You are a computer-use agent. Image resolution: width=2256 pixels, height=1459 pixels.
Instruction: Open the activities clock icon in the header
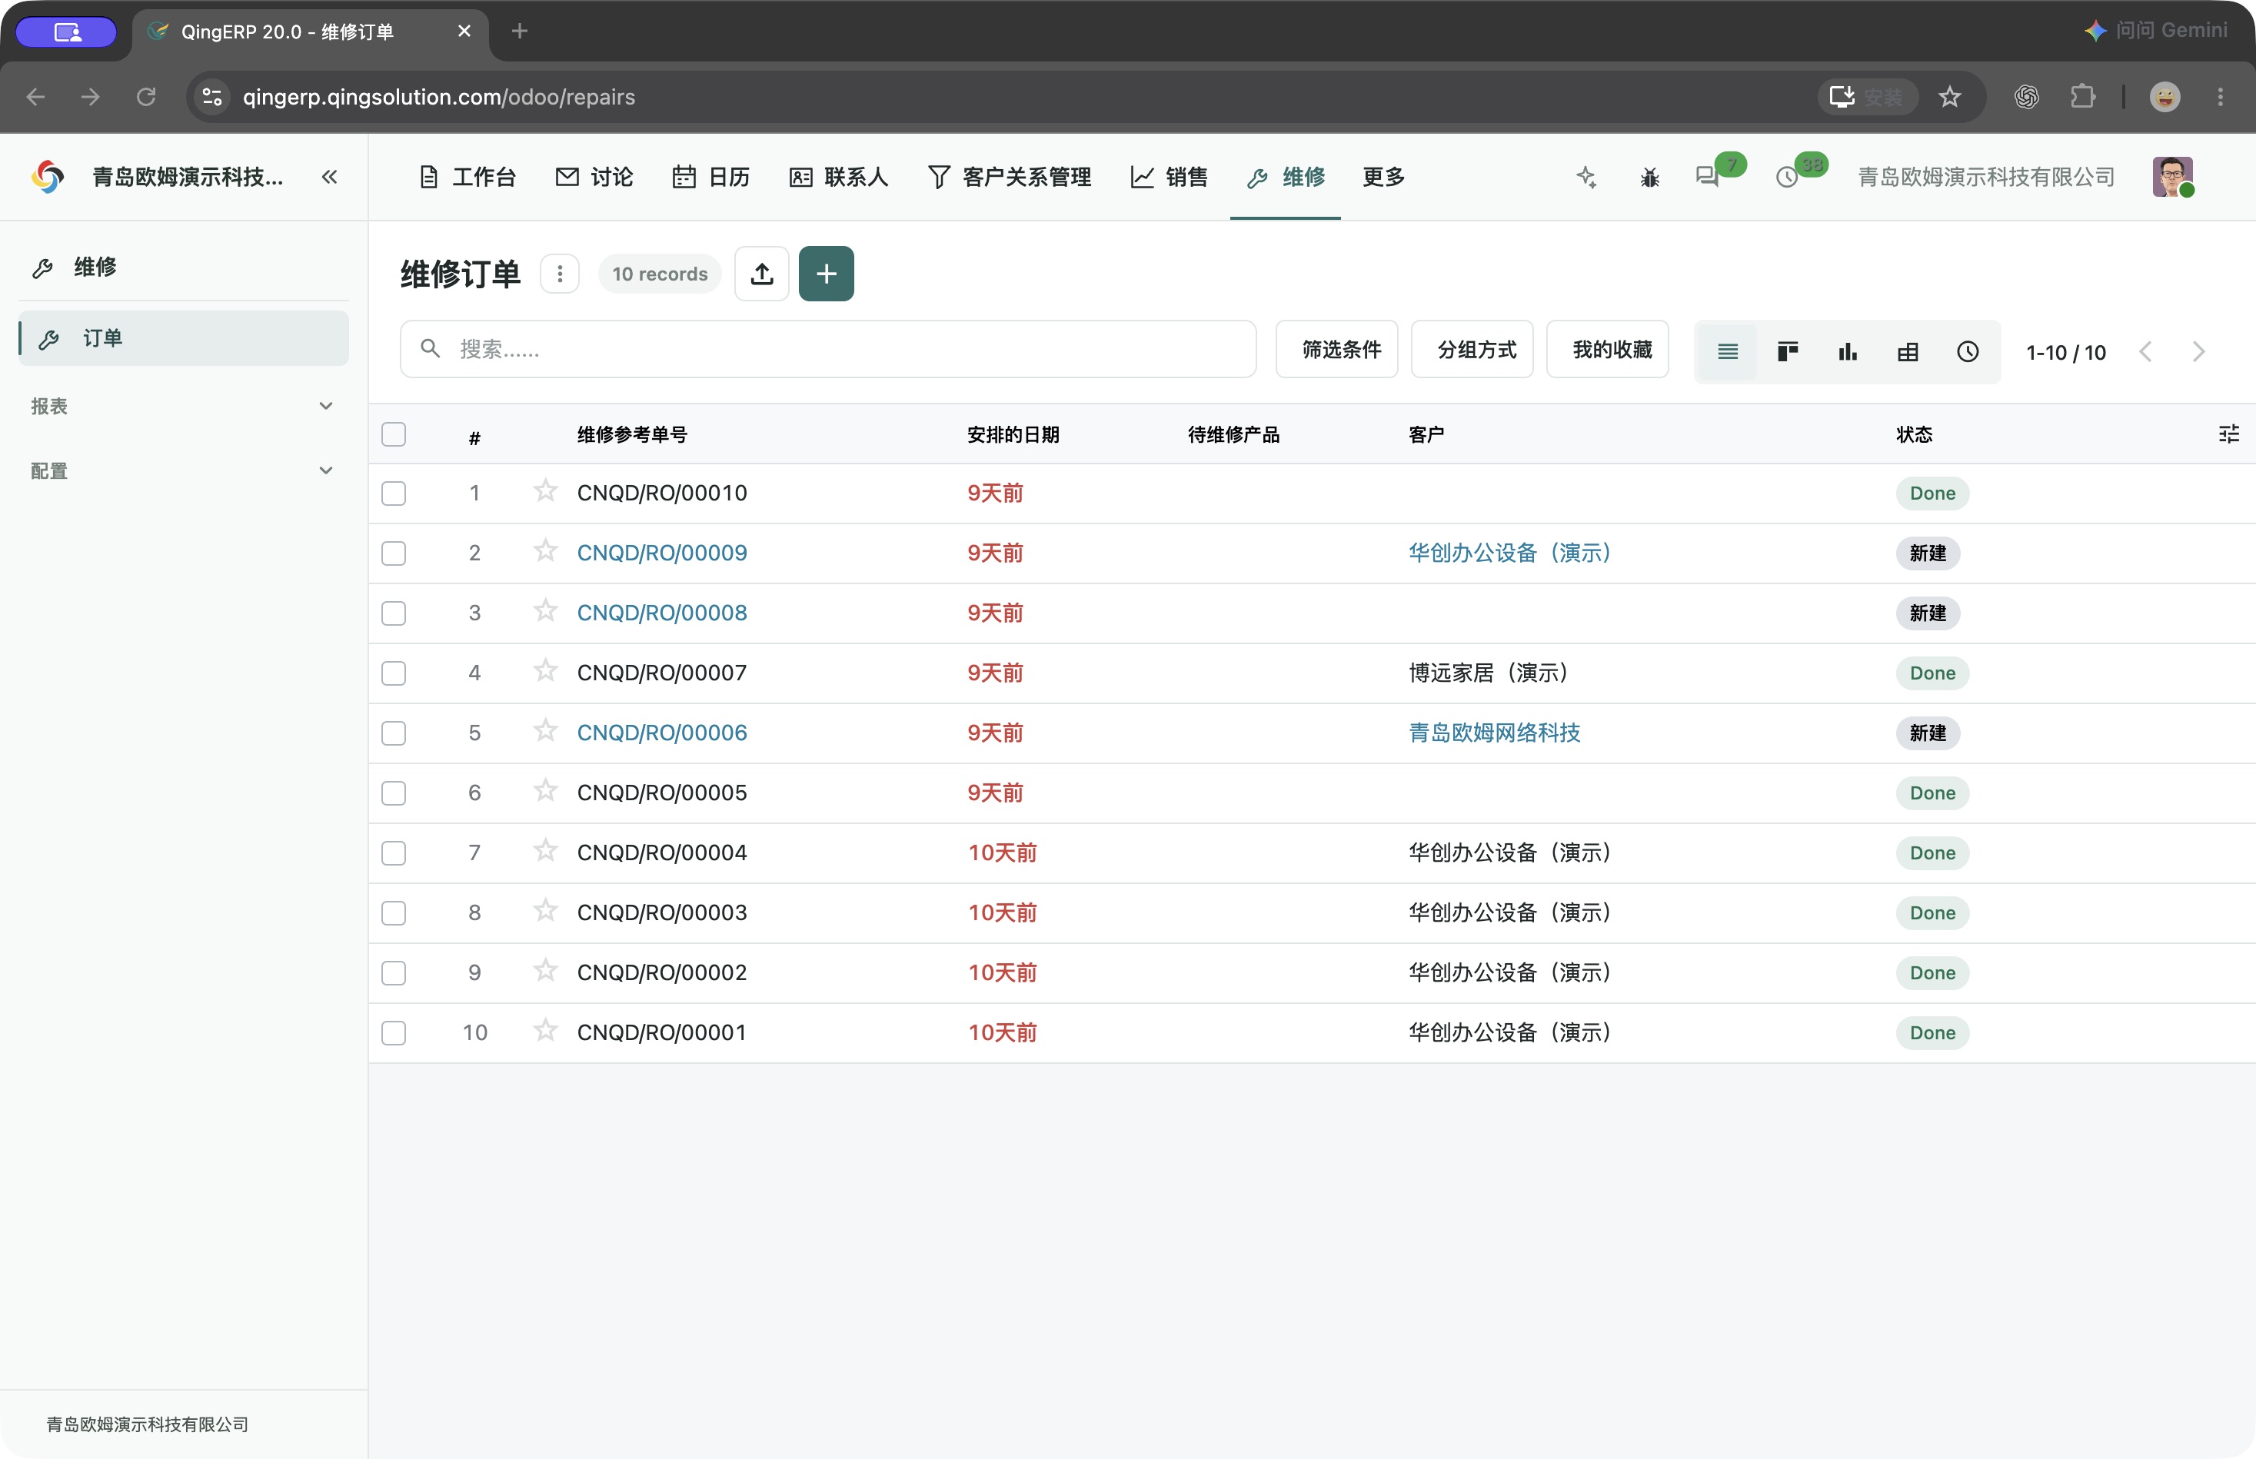pos(1787,177)
